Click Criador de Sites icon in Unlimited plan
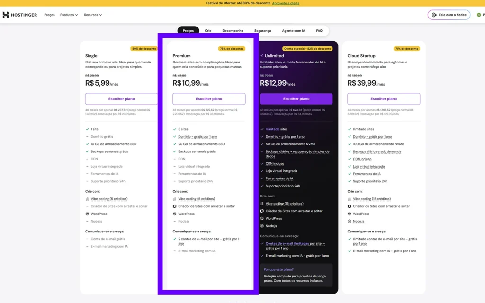 tap(262, 211)
